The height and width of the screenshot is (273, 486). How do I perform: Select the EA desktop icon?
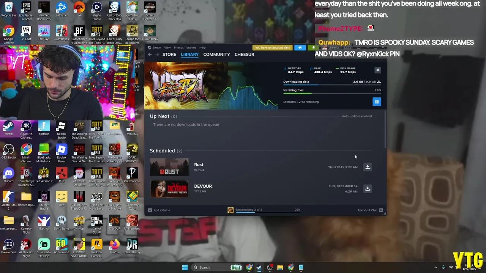(x=79, y=10)
